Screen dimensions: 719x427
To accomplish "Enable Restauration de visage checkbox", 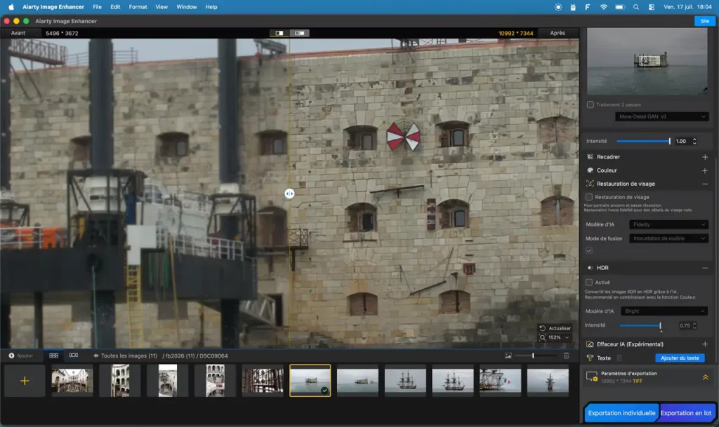I will [x=589, y=197].
